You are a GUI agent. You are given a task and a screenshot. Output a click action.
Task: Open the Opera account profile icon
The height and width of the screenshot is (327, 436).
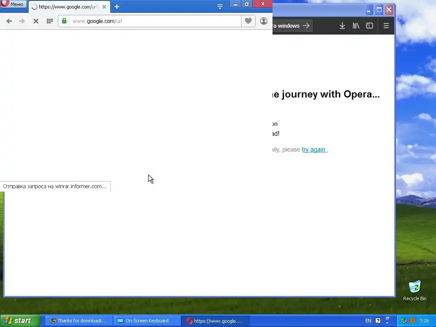pos(264,21)
